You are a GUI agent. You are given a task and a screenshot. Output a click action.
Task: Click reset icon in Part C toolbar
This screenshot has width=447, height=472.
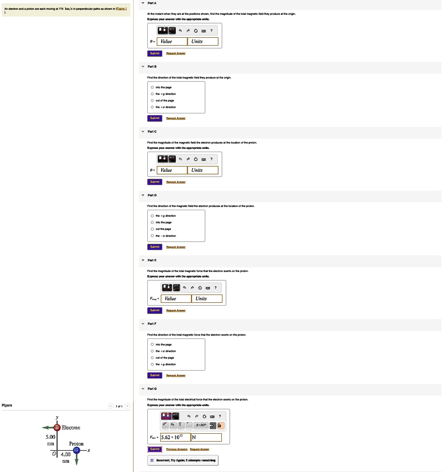tap(196, 159)
